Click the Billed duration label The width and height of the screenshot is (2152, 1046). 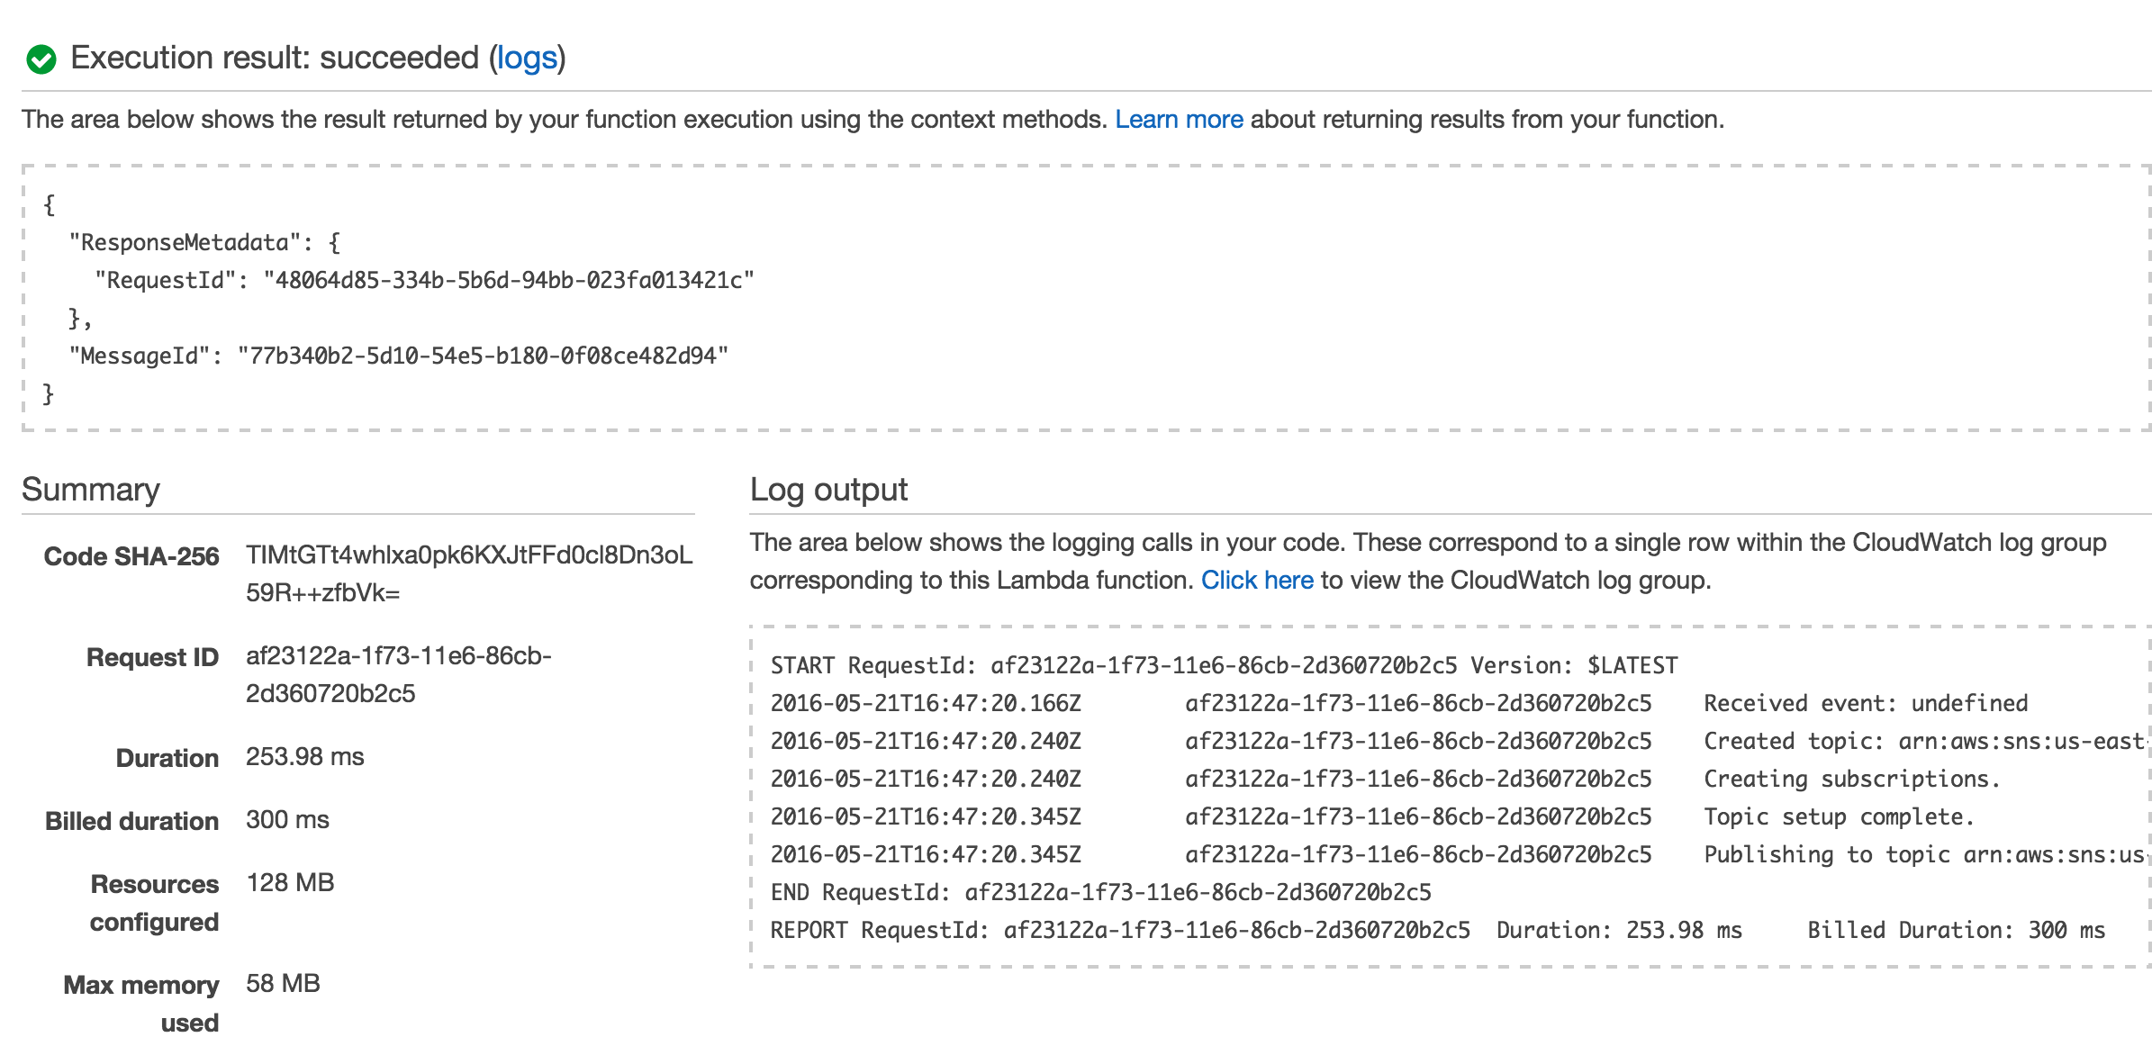tap(131, 821)
